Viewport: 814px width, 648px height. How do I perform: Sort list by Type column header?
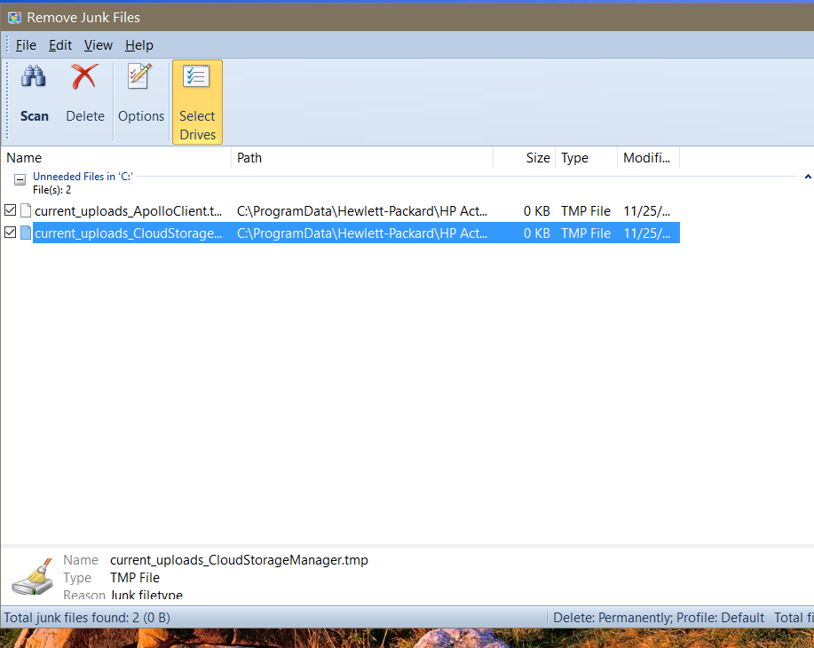point(586,158)
